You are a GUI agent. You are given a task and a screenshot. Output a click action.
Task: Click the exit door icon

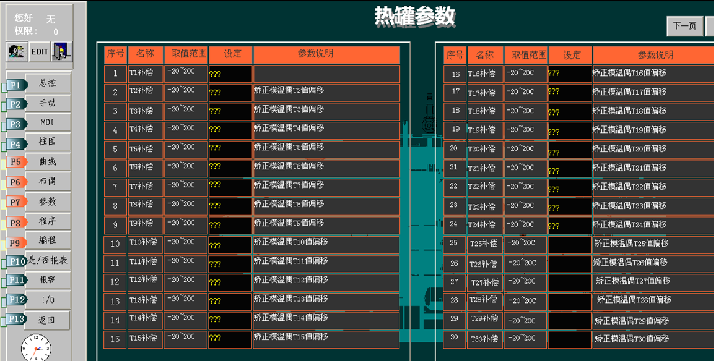coord(61,52)
